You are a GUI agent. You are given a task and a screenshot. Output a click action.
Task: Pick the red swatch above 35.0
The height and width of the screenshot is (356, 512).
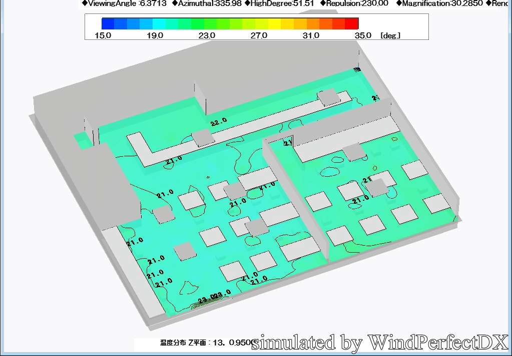click(352, 23)
